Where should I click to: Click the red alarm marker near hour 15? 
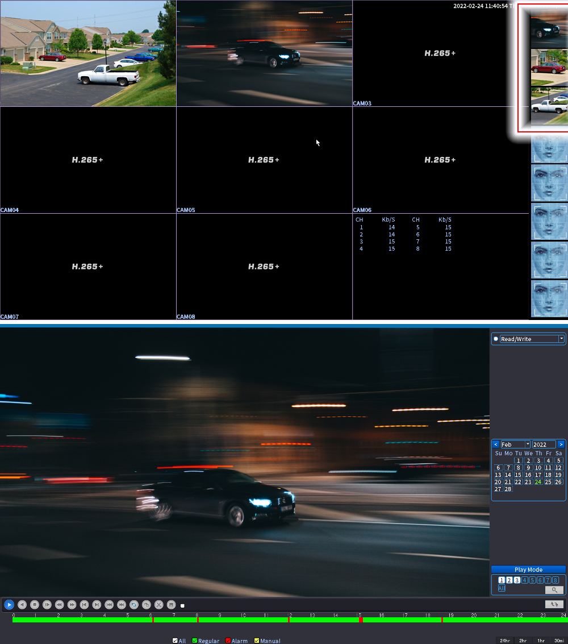tap(361, 620)
